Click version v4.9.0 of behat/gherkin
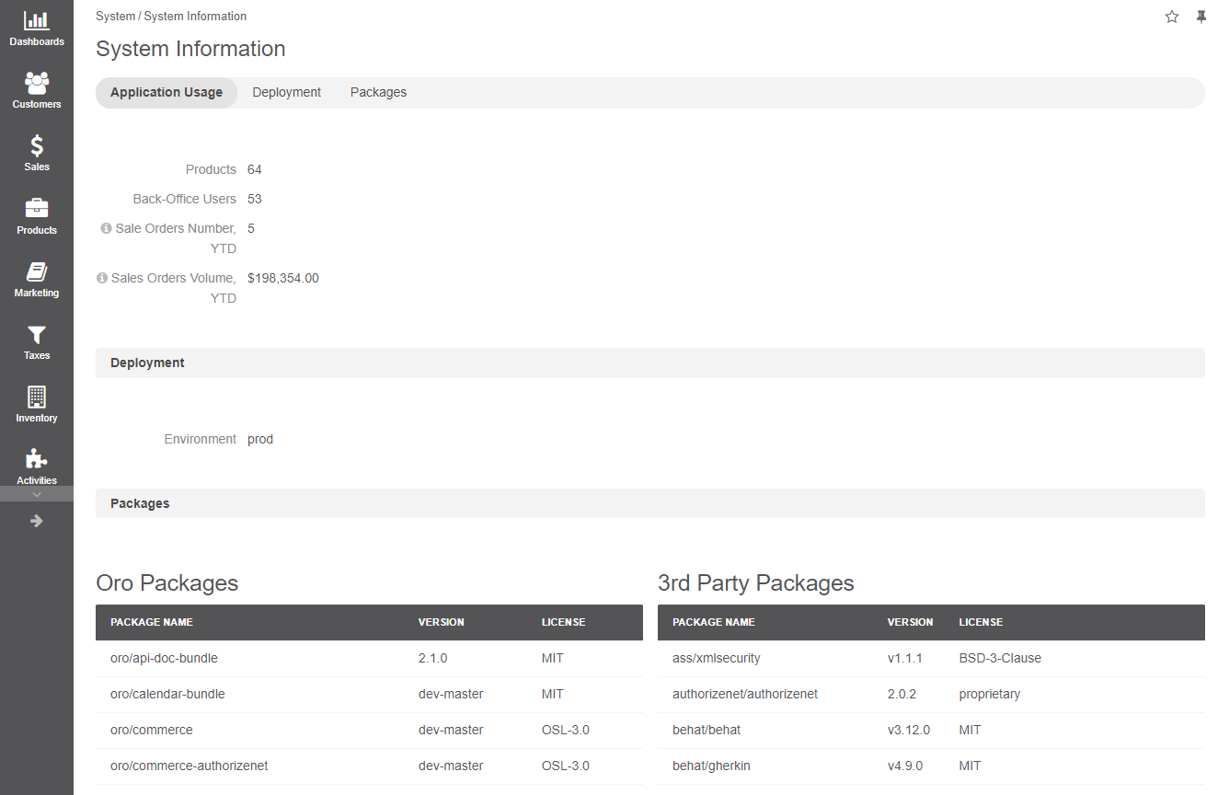This screenshot has height=795, width=1218. tap(905, 766)
